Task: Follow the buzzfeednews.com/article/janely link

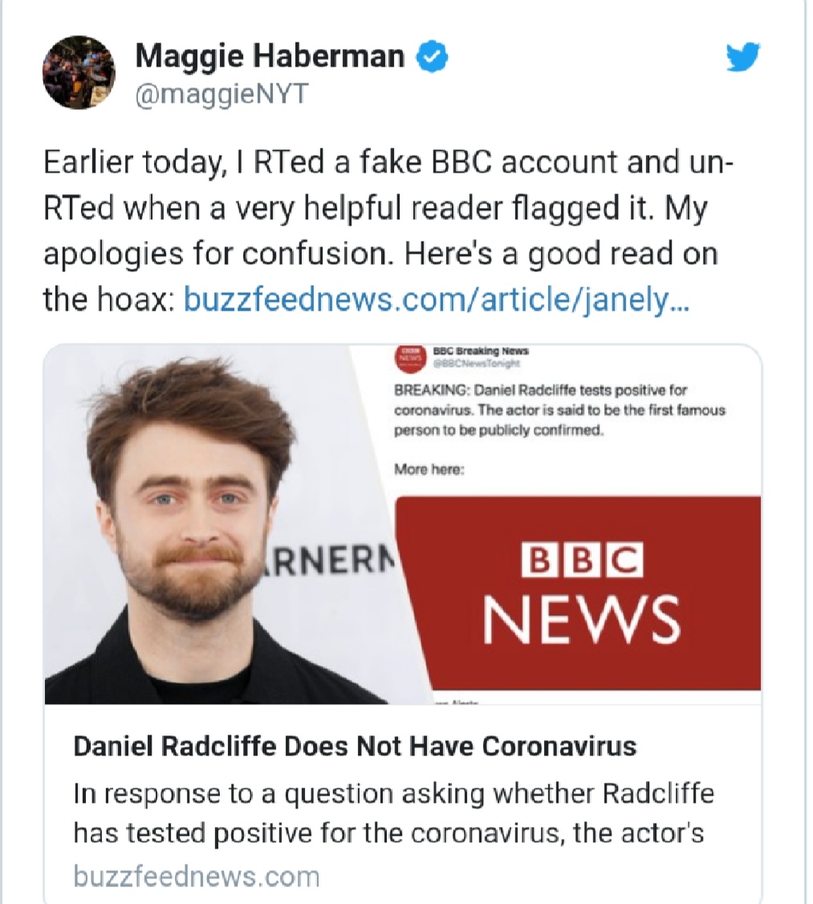Action: pyautogui.click(x=436, y=299)
